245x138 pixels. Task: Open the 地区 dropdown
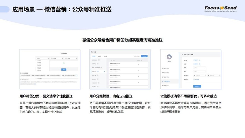pos(200,72)
